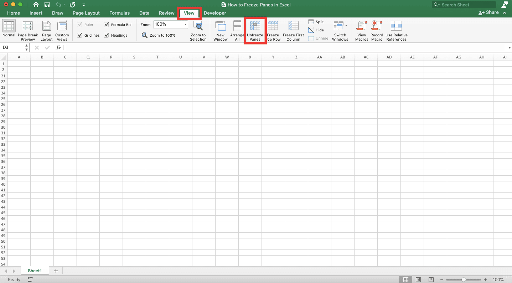Click Zoom to Selection icon
The height and width of the screenshot is (283, 512).
[x=198, y=26]
